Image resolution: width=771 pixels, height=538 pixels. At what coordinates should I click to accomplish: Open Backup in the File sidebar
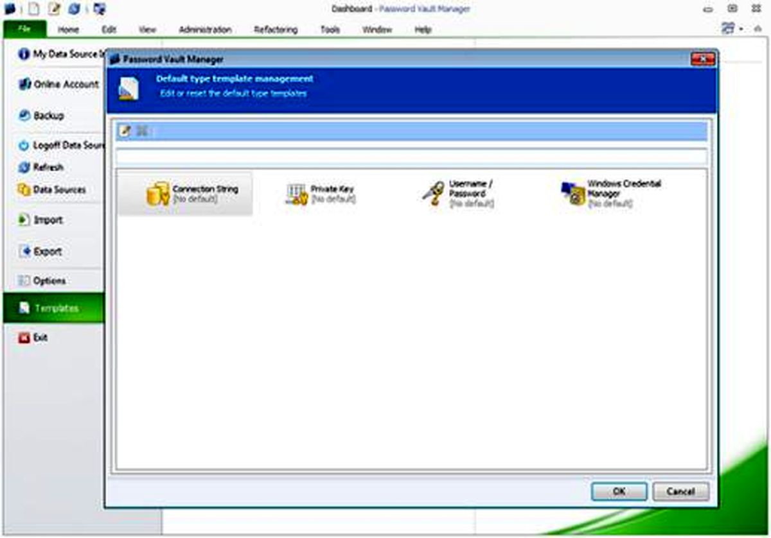48,116
